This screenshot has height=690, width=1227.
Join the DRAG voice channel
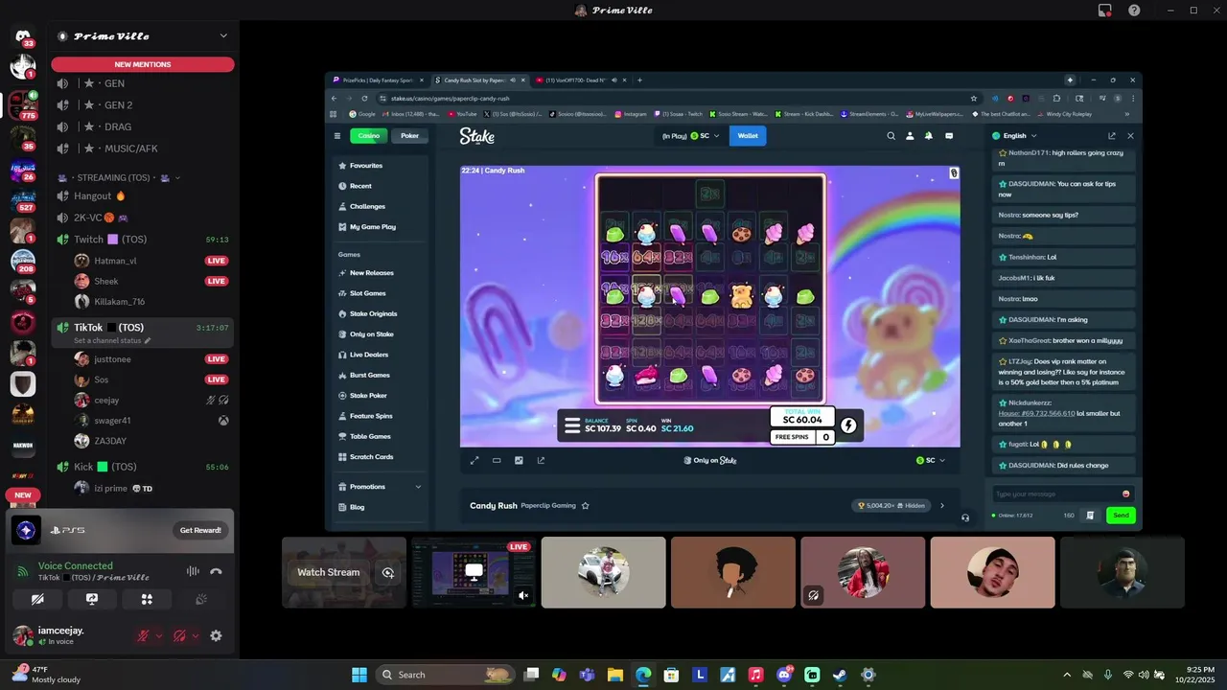coord(143,126)
